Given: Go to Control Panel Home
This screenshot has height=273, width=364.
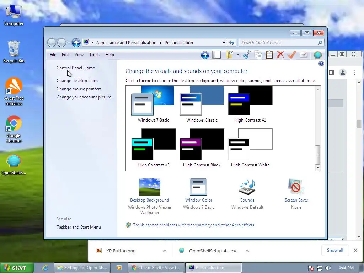Looking at the screenshot, I should (x=76, y=68).
